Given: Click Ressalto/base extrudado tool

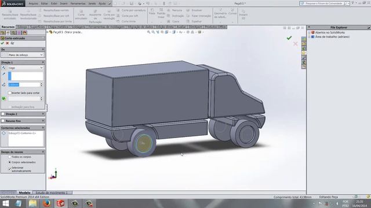Looking at the screenshot, I should [x=10, y=15].
